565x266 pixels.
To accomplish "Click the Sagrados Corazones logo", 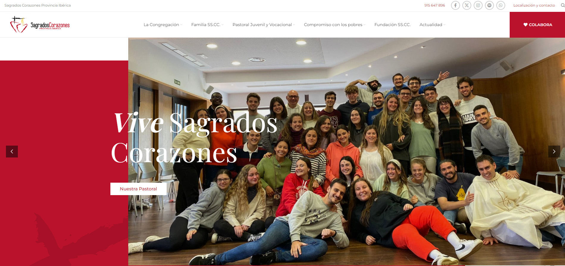I will tap(40, 25).
